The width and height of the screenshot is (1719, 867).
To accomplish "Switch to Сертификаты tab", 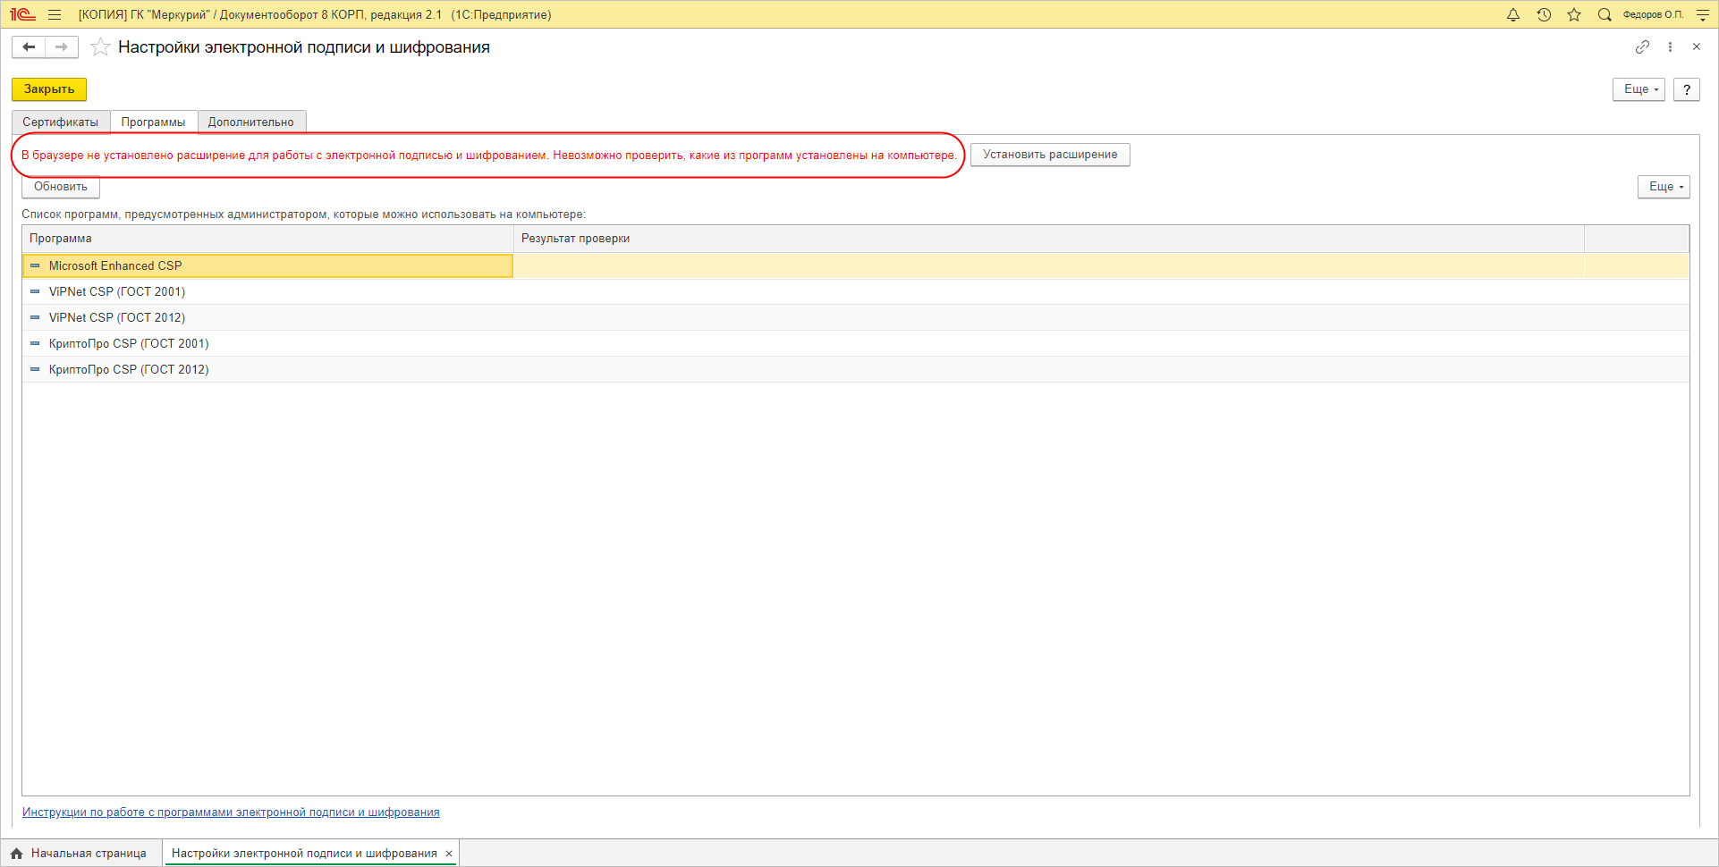I will coord(60,122).
